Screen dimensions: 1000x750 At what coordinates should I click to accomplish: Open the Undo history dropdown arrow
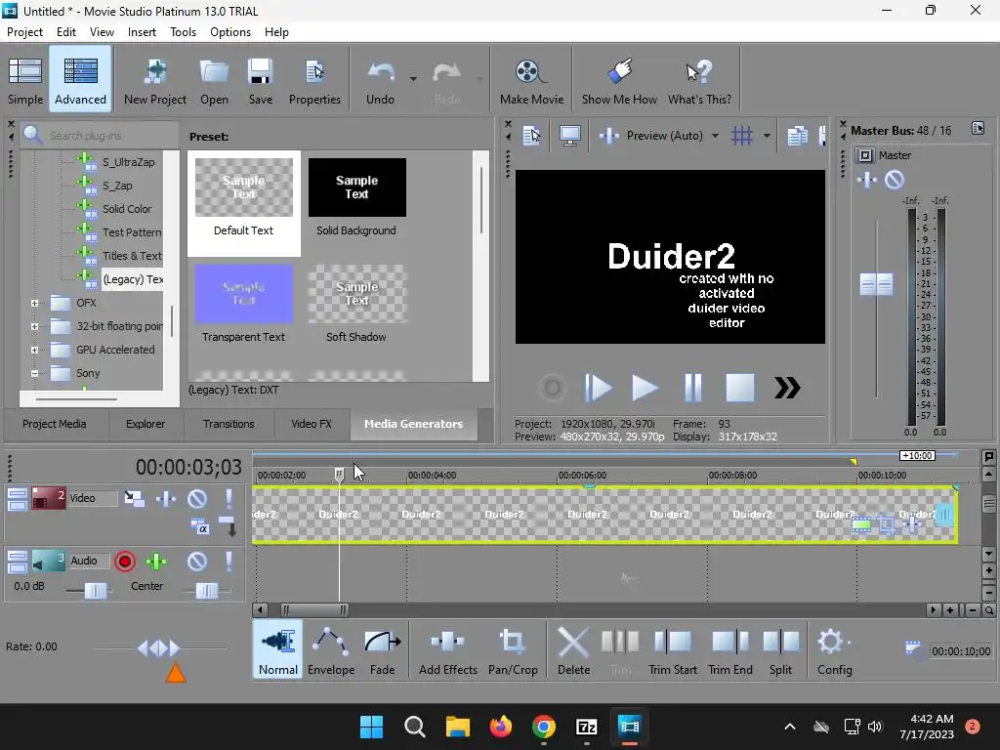point(413,79)
